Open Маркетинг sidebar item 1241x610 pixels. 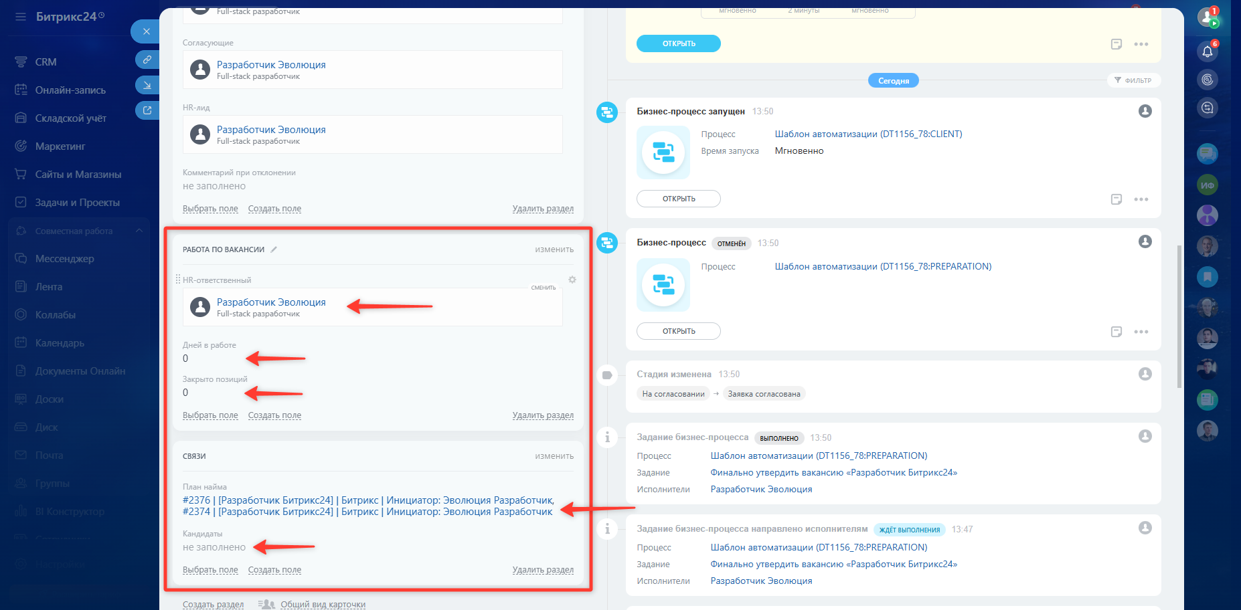pyautogui.click(x=60, y=146)
